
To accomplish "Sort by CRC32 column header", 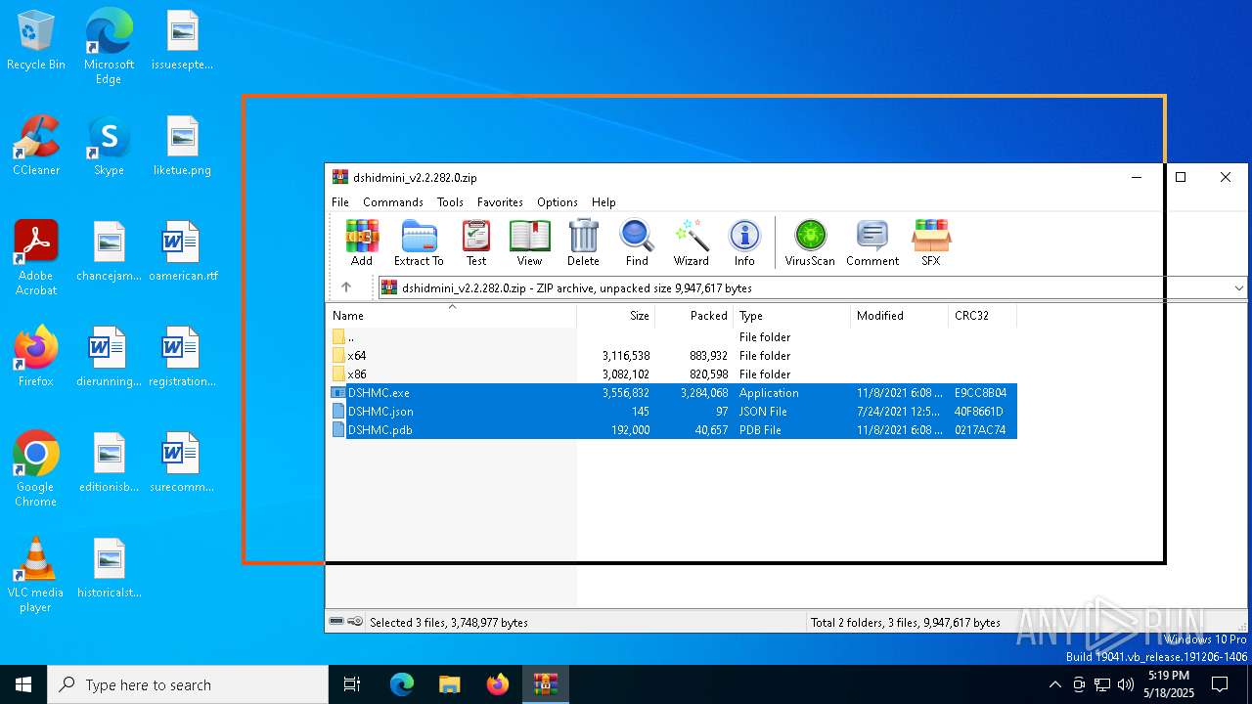I will [x=983, y=316].
